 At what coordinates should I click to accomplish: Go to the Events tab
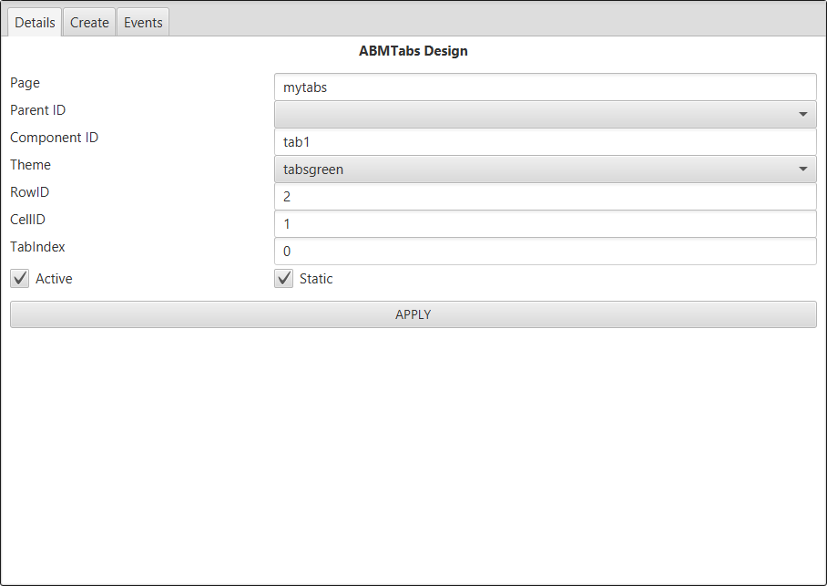(143, 23)
